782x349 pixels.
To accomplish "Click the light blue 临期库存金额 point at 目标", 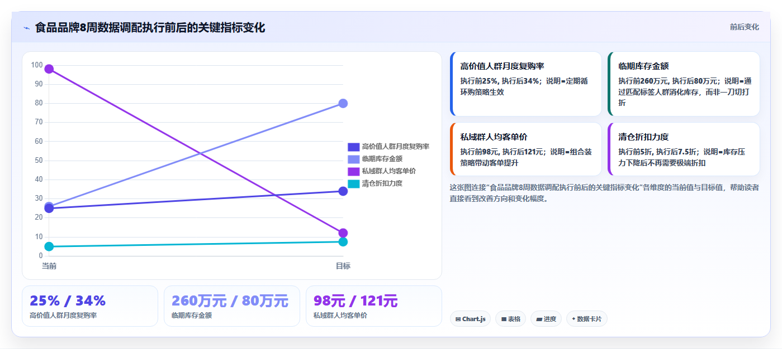I will [x=343, y=103].
